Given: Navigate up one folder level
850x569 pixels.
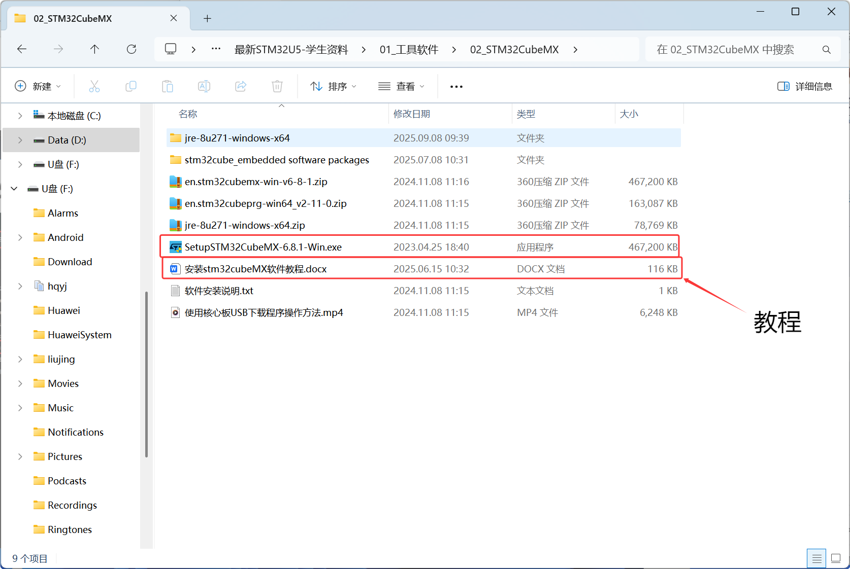Looking at the screenshot, I should (94, 49).
